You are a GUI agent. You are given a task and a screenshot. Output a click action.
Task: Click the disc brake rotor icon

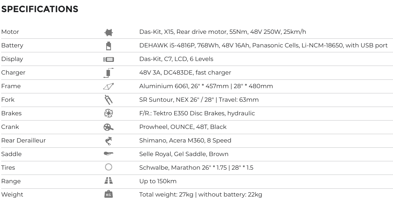109,113
